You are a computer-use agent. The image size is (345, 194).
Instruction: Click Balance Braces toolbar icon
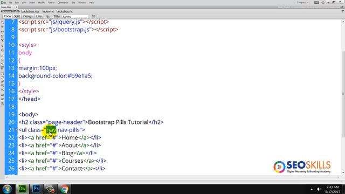[x=2, y=50]
